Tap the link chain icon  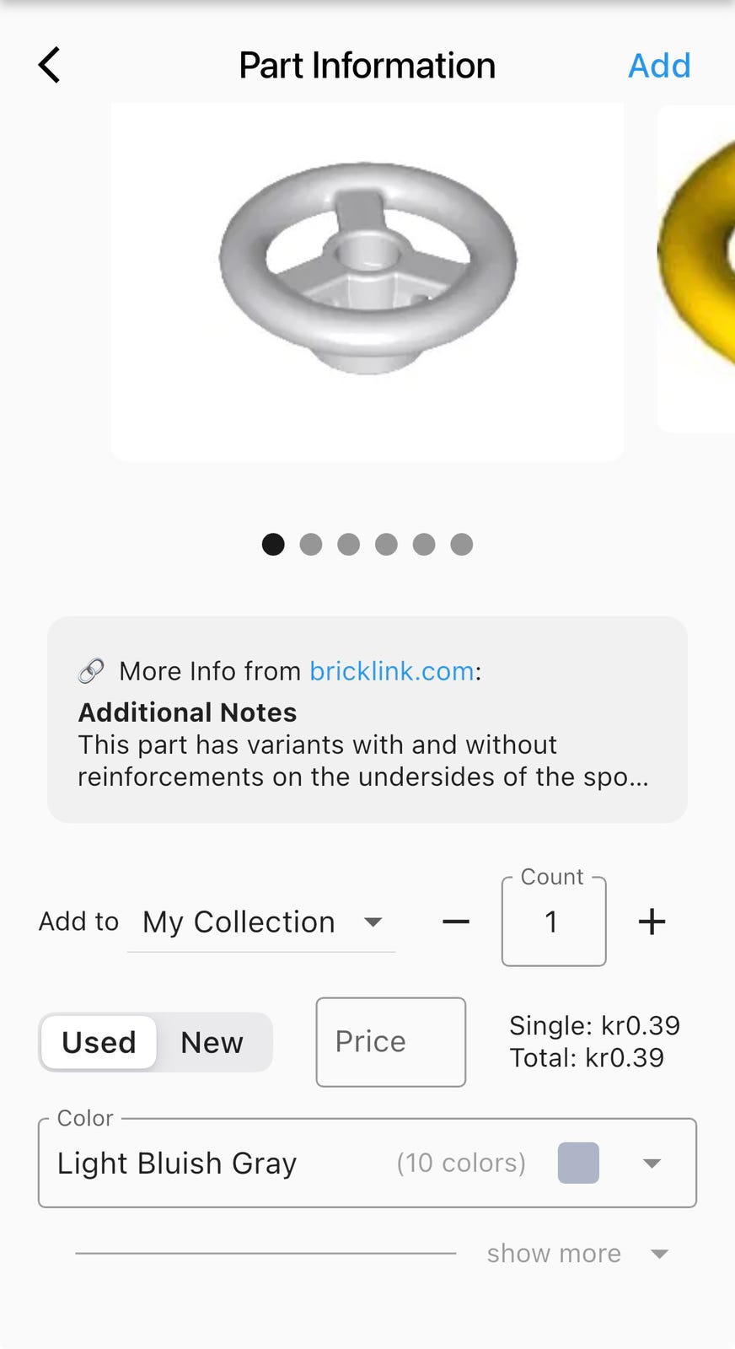(x=91, y=671)
